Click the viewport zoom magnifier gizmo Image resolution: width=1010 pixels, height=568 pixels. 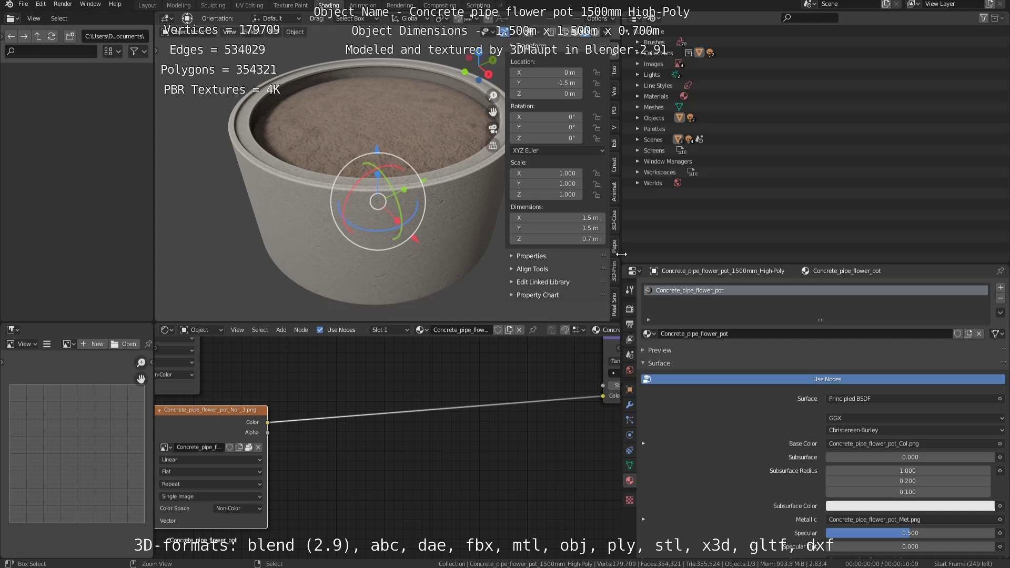(x=493, y=96)
